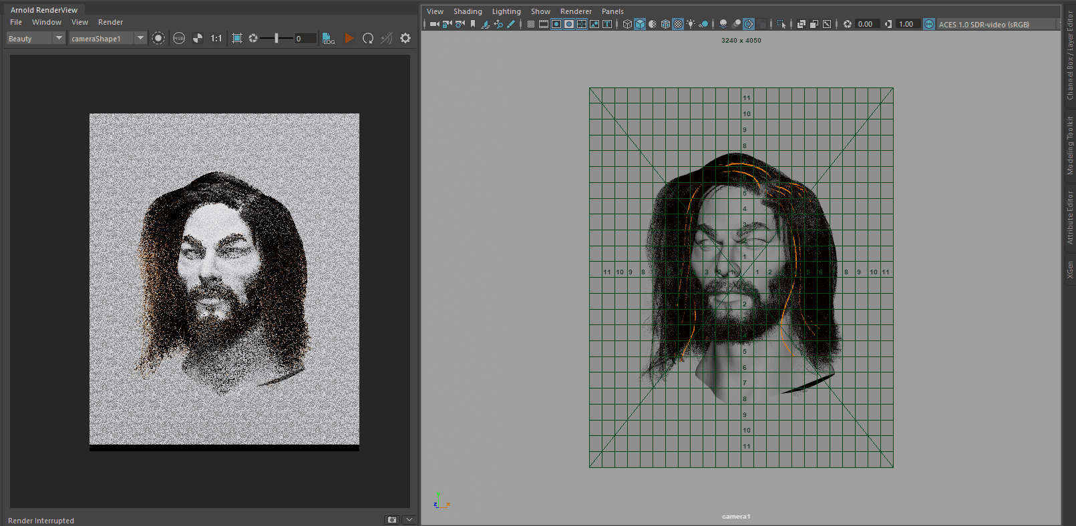Click the XGen side tab
The height and width of the screenshot is (526, 1076).
point(1070,270)
